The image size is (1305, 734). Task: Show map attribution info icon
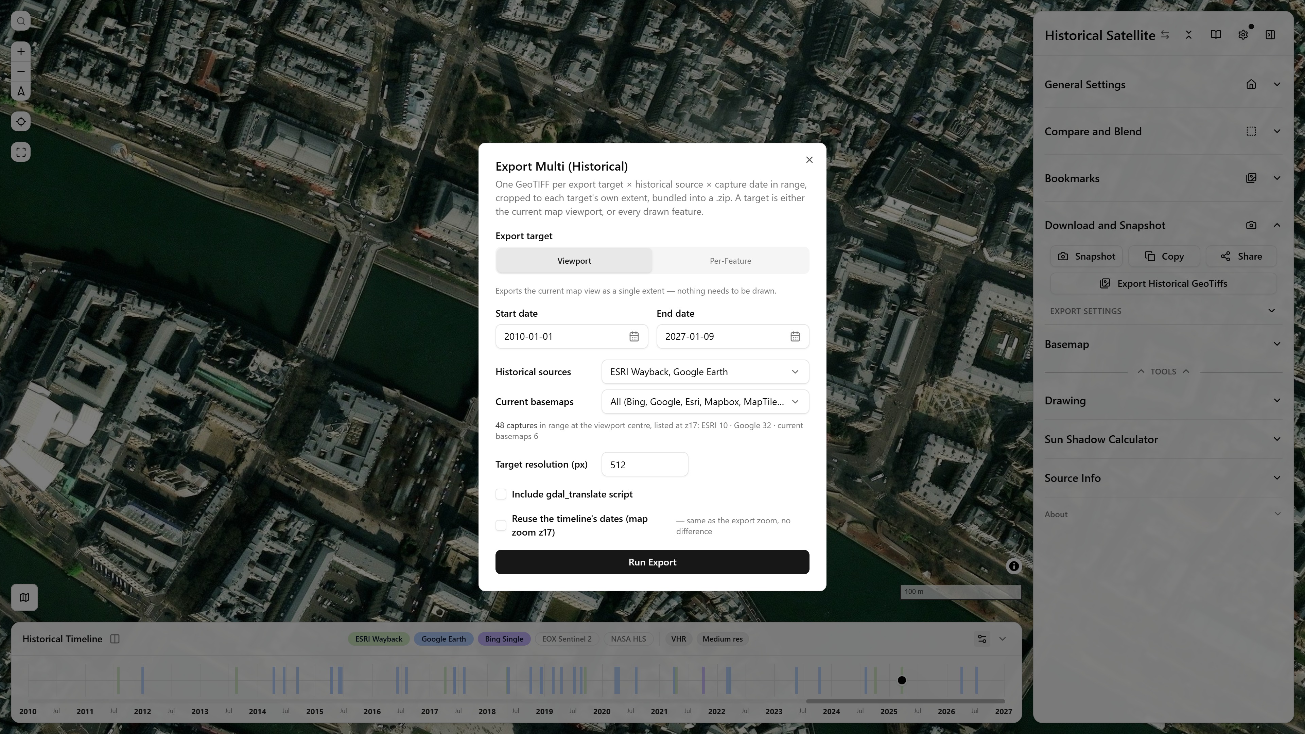[1014, 566]
